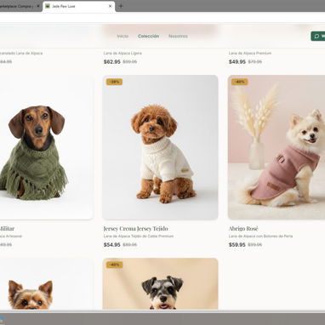
Task: Click the $59.95 price of Abrigo Rosé
Action: [237, 244]
